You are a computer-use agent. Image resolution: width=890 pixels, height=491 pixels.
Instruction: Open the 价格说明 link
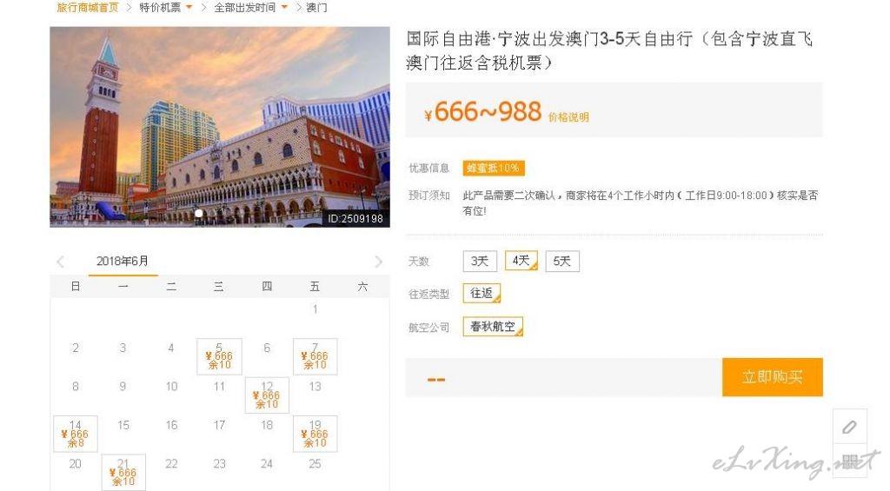coord(568,117)
